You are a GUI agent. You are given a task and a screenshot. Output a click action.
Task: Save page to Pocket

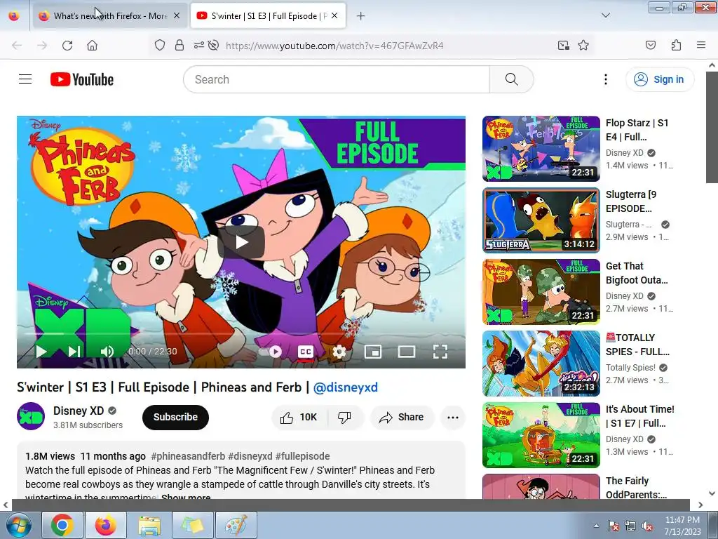point(651,46)
